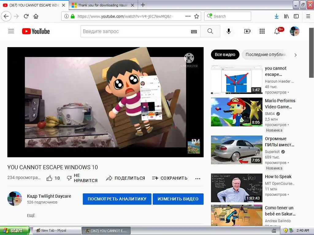Expand description with ЕЩЁ
This screenshot has width=314, height=235.
click(31, 216)
